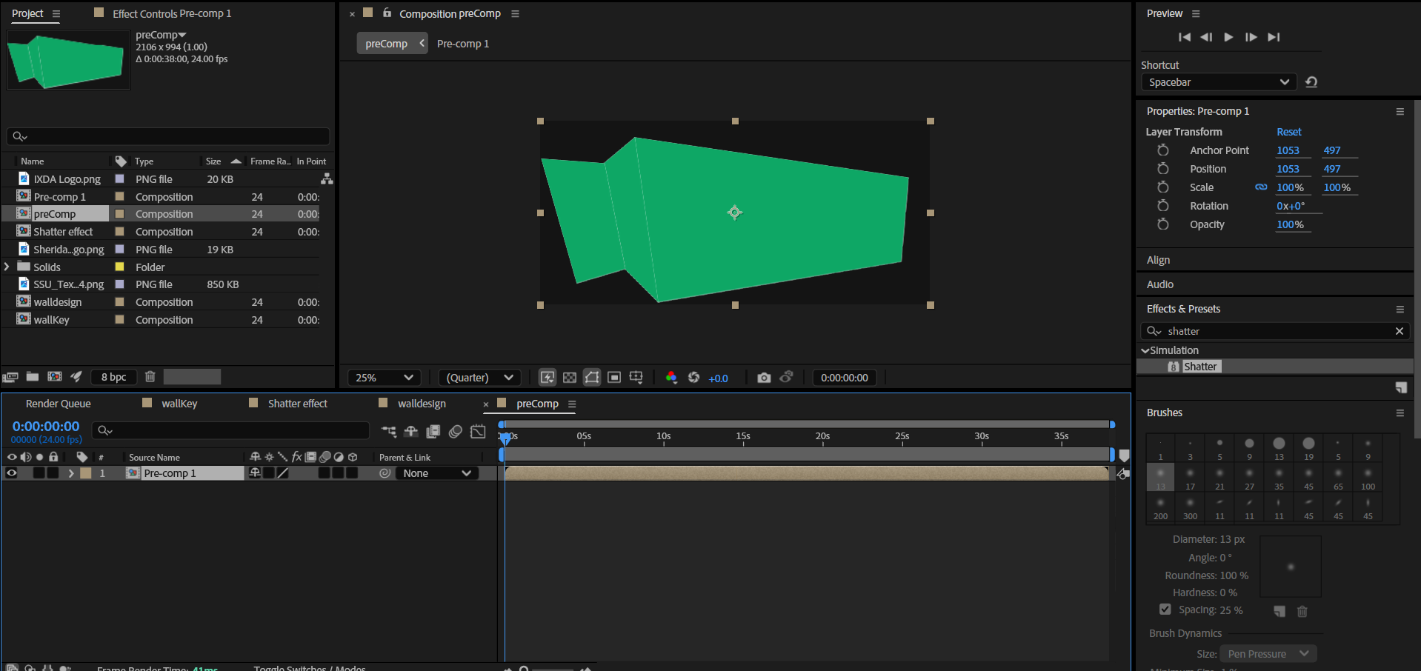The height and width of the screenshot is (671, 1421).
Task: Switch to the walldesign timeline tab
Action: pyautogui.click(x=422, y=404)
